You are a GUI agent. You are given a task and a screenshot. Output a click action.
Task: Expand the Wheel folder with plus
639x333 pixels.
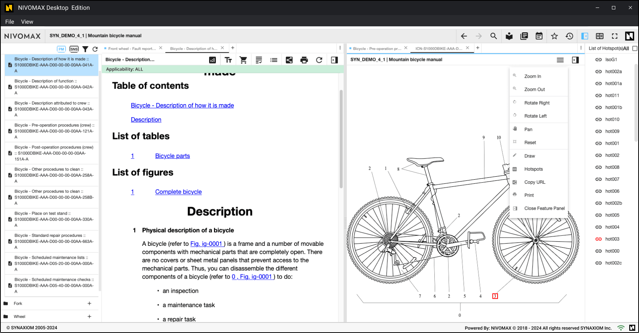(x=90, y=316)
